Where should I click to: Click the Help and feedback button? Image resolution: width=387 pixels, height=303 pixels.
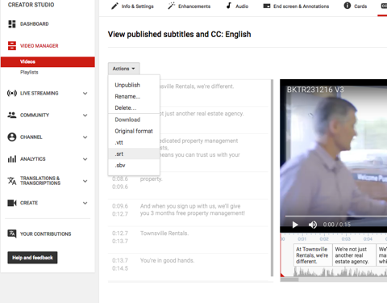pos(32,258)
